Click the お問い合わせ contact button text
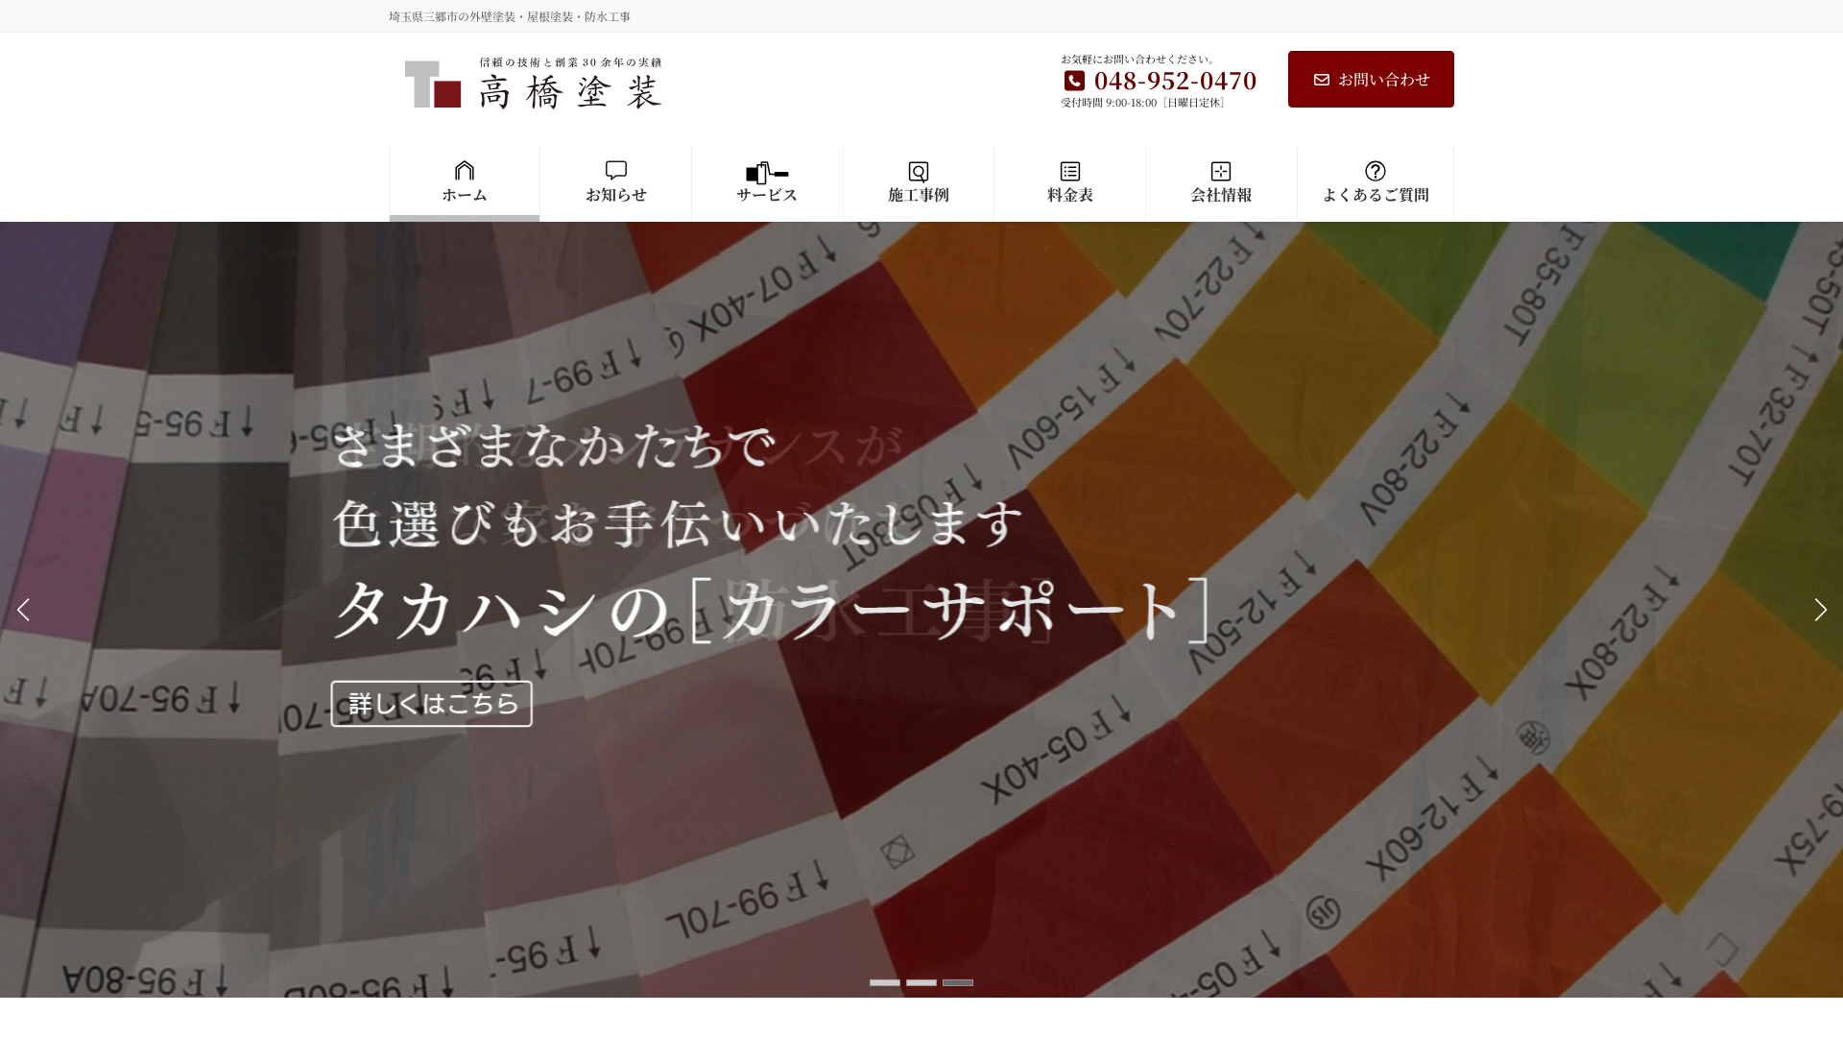Screen dimensions: 1843x1037 point(1384,80)
